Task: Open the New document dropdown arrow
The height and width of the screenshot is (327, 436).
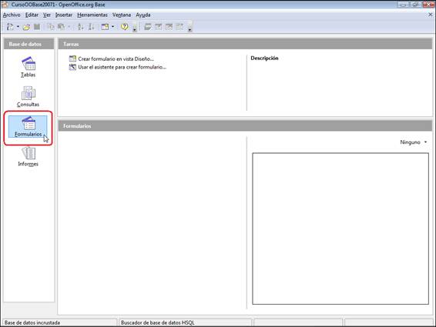Action: click(x=18, y=27)
